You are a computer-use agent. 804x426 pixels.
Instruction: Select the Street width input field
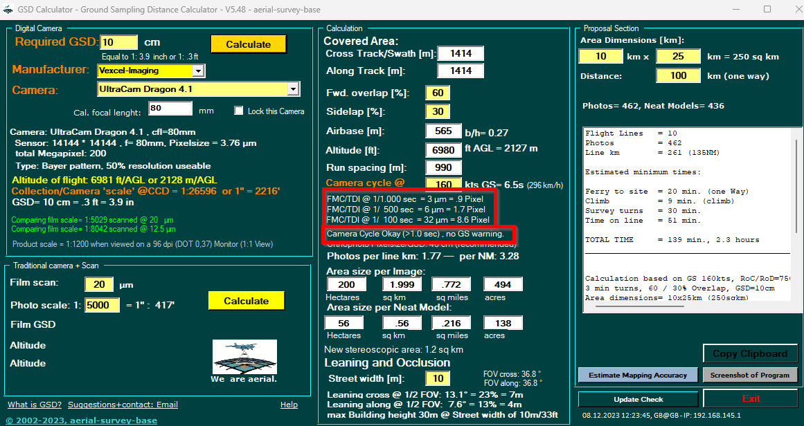click(x=437, y=378)
